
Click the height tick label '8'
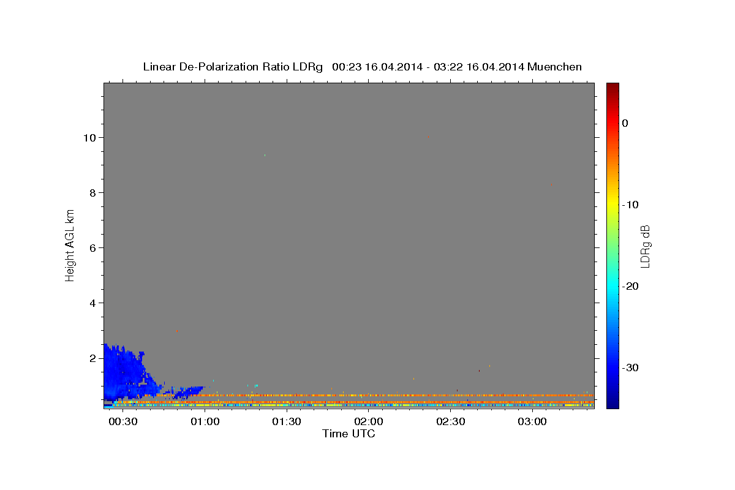click(x=91, y=192)
